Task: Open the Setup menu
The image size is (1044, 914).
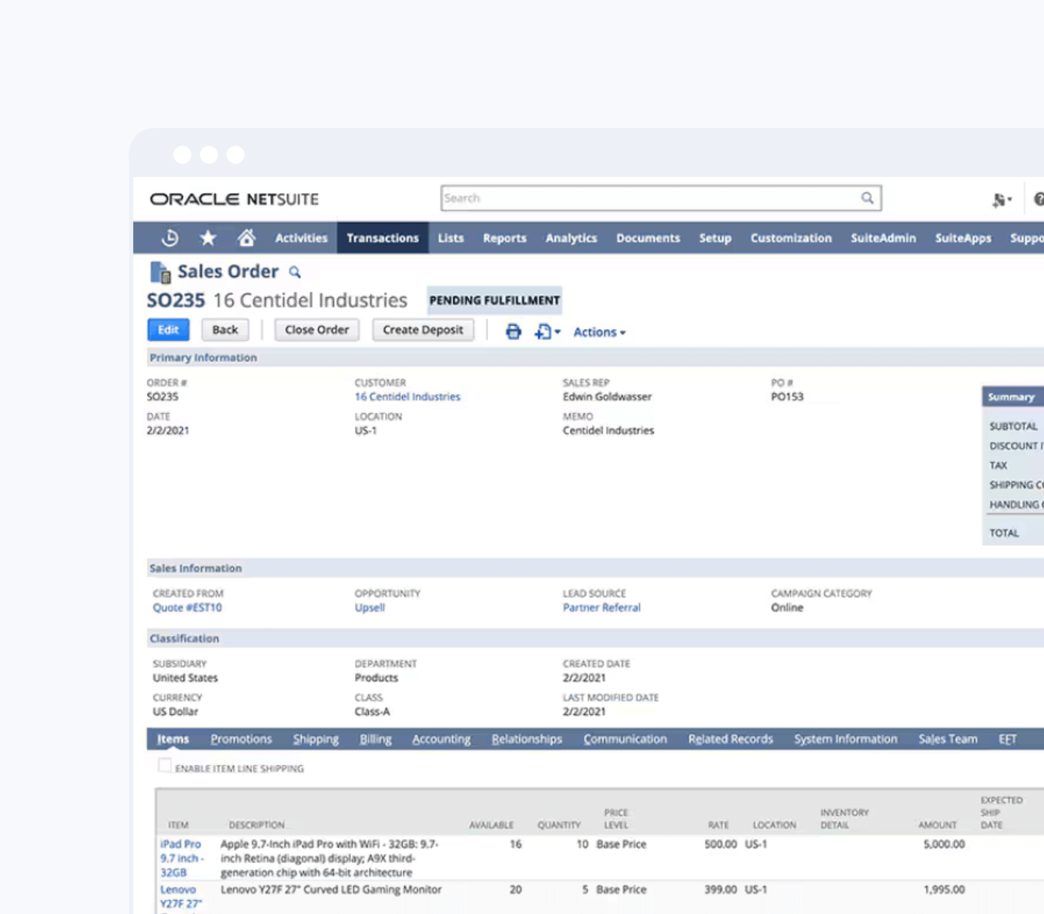Action: (x=715, y=238)
